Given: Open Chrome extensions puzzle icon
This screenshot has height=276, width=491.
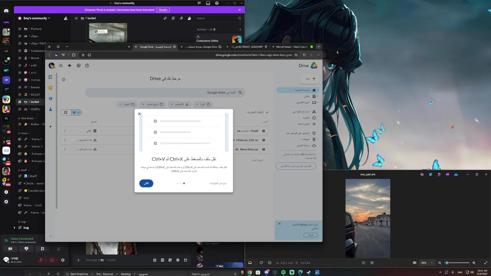Looking at the screenshot, I should pyautogui.click(x=74, y=55).
